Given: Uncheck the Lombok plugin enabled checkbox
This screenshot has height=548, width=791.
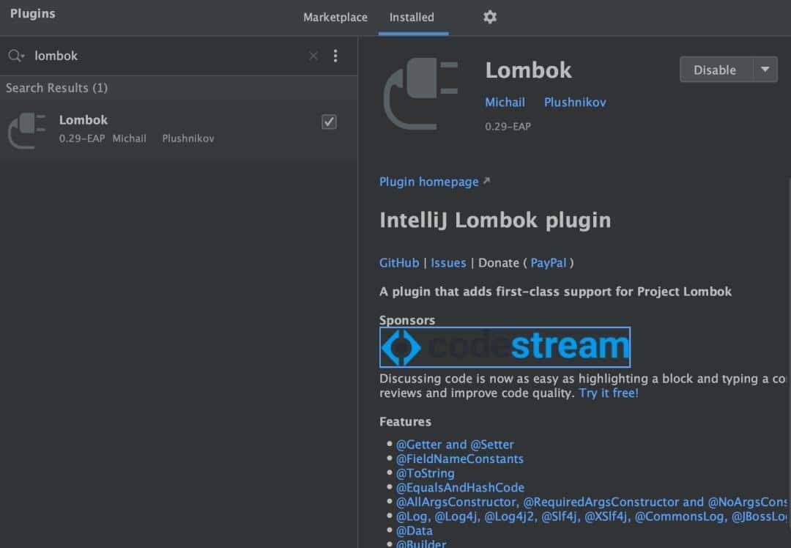Looking at the screenshot, I should click(329, 122).
